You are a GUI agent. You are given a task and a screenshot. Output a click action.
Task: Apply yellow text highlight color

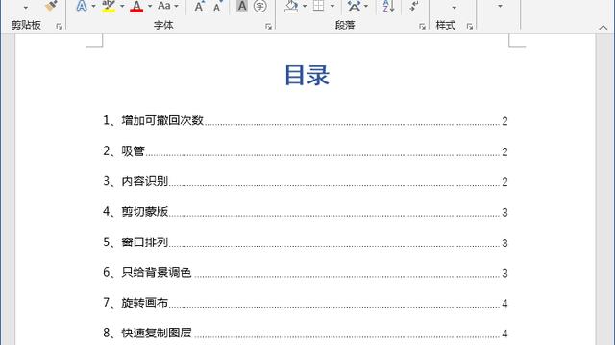[109, 6]
